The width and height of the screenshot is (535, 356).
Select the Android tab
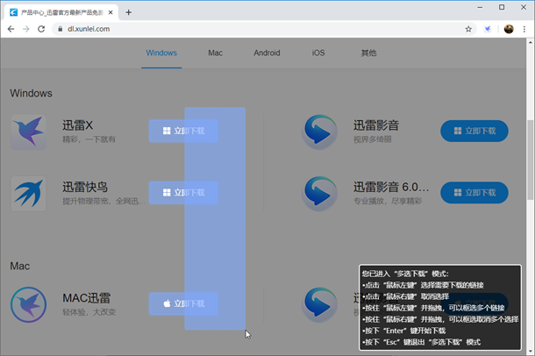[x=267, y=53]
